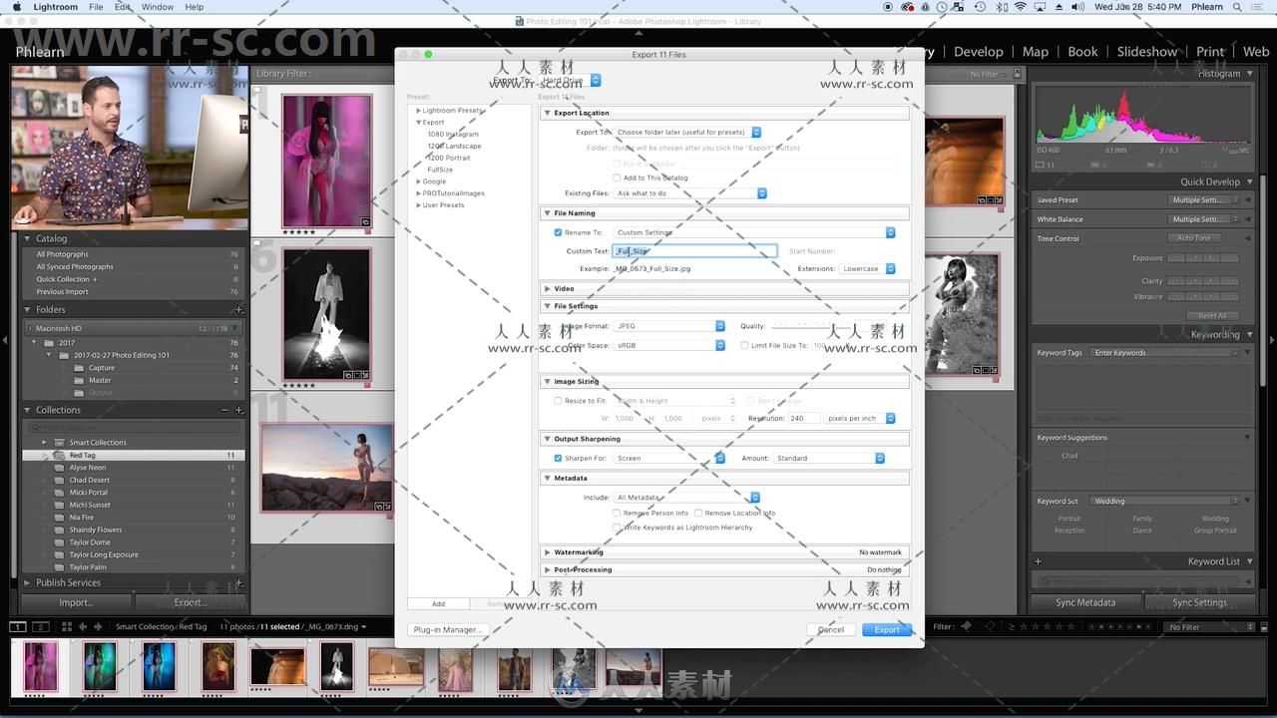Viewport: 1277px width, 718px height.
Task: Switch to the Map module
Action: point(1036,52)
